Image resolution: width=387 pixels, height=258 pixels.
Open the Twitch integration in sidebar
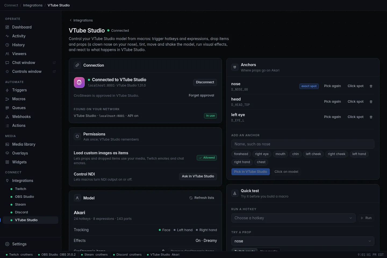click(x=30, y=189)
